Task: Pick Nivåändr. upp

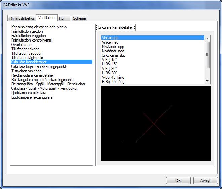Action: click(153, 47)
